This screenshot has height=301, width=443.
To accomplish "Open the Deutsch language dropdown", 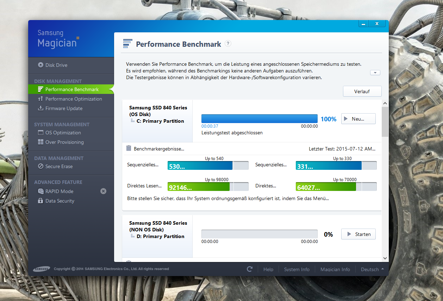I will point(373,269).
